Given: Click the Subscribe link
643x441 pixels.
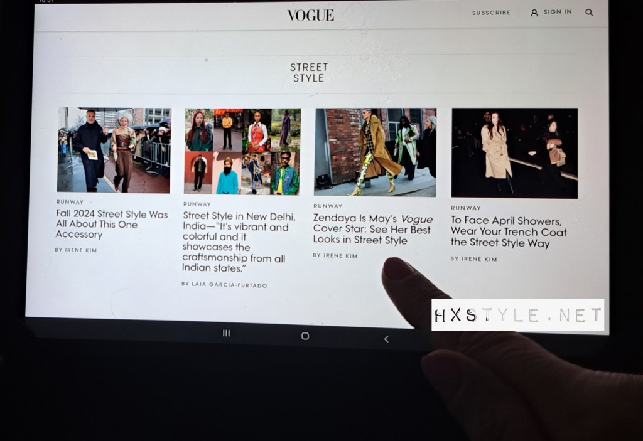Looking at the screenshot, I should 491,13.
